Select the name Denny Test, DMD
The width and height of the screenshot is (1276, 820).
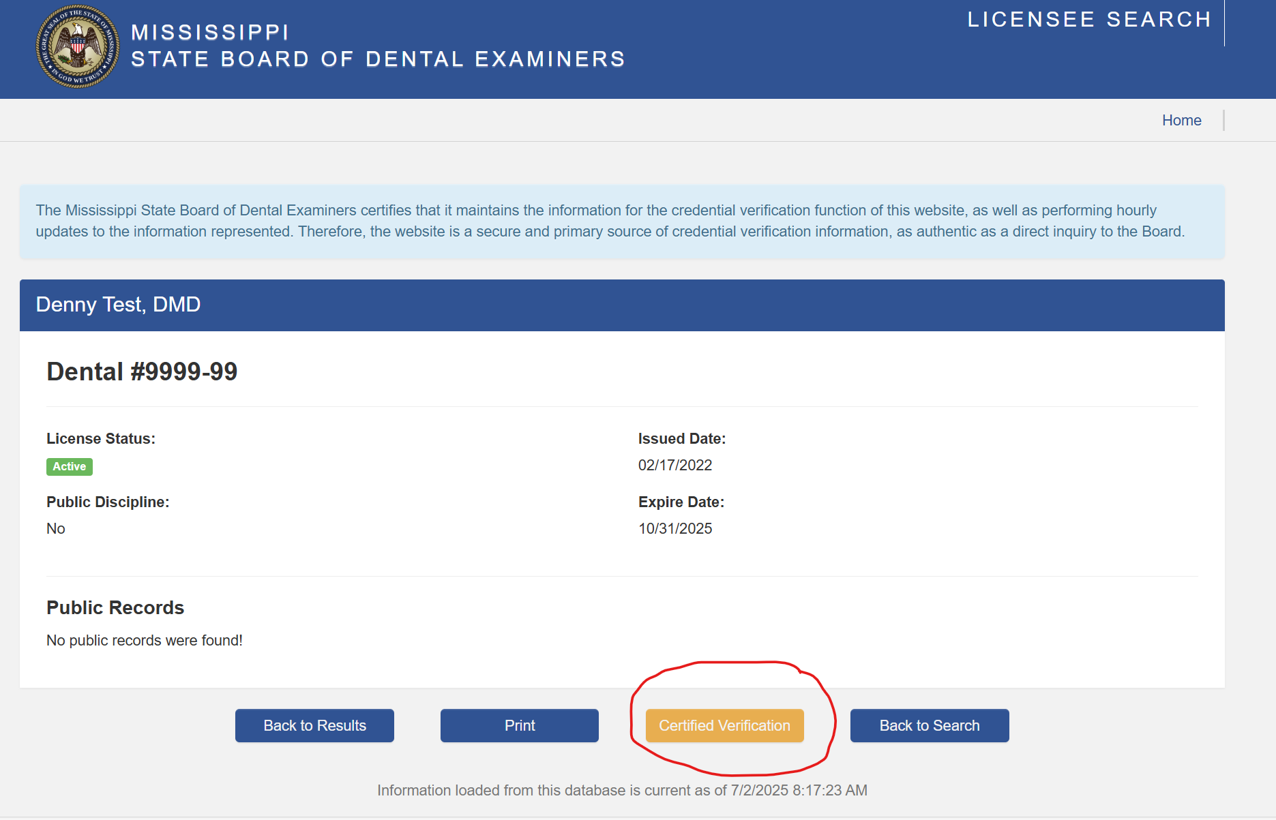pos(118,305)
